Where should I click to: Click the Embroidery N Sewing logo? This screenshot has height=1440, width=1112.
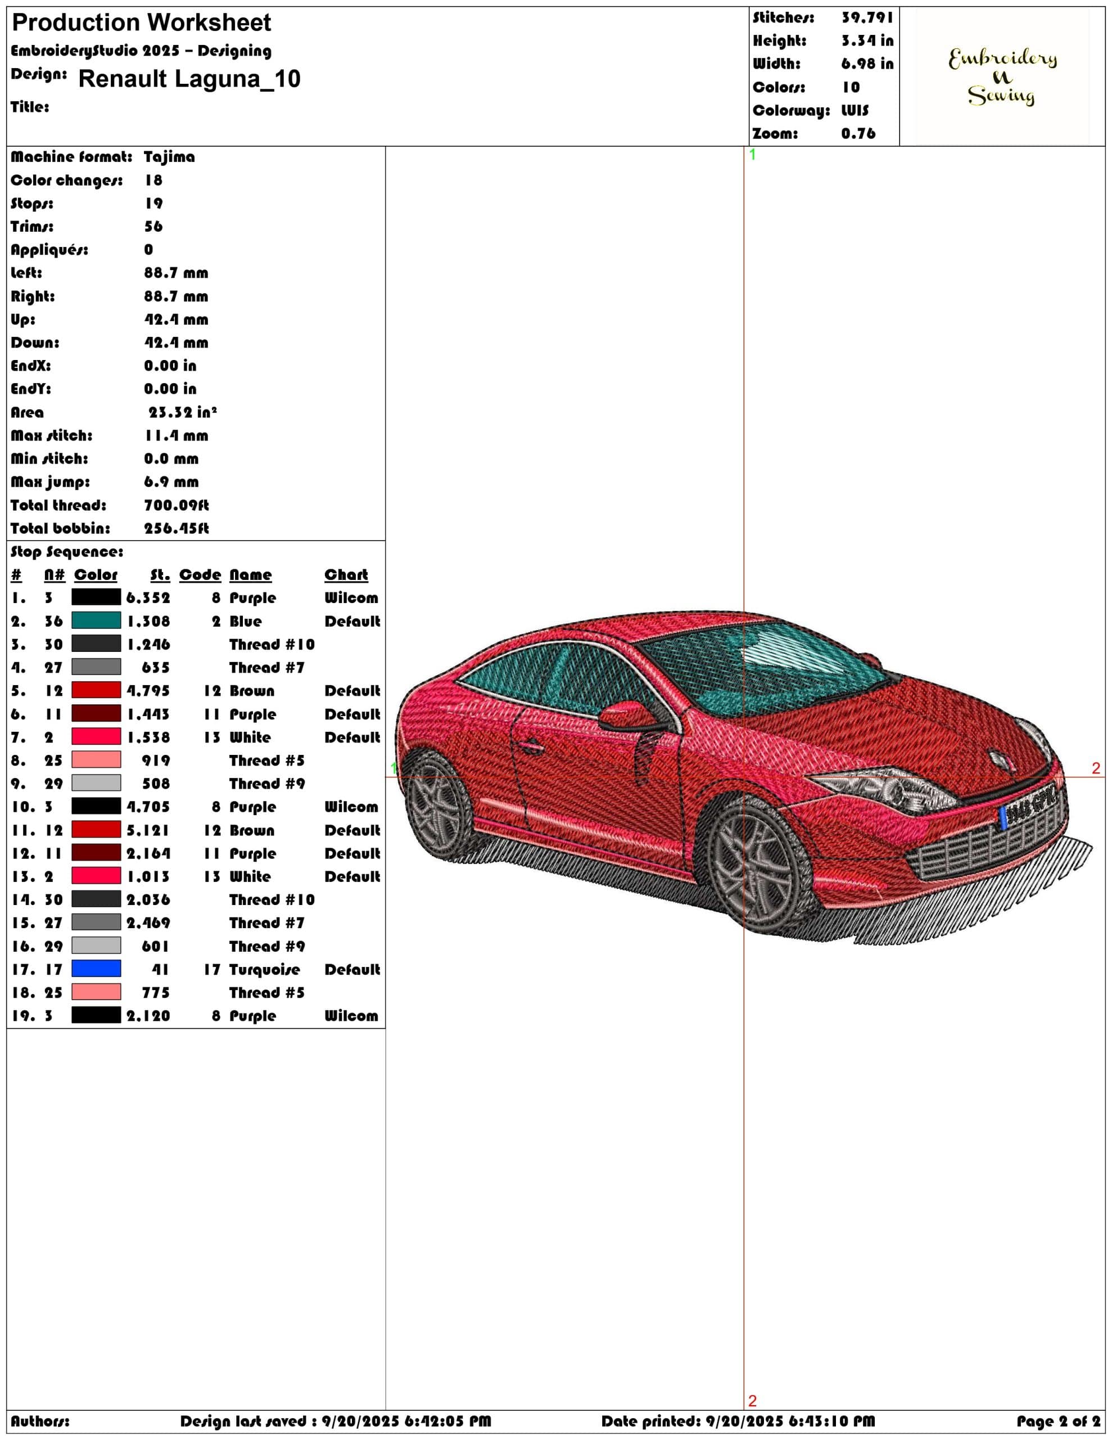coord(1002,76)
